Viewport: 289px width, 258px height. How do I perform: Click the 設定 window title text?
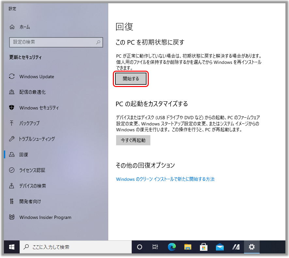[x=12, y=9]
